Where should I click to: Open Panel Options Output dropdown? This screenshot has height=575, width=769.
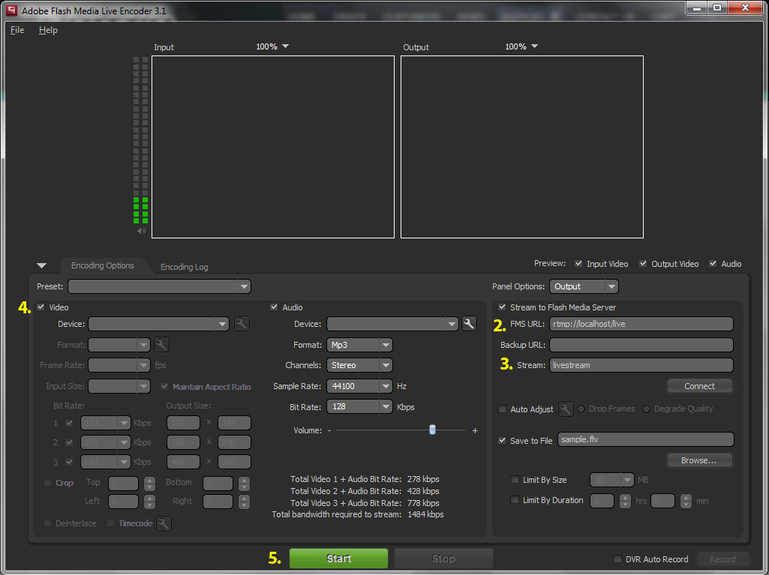584,286
